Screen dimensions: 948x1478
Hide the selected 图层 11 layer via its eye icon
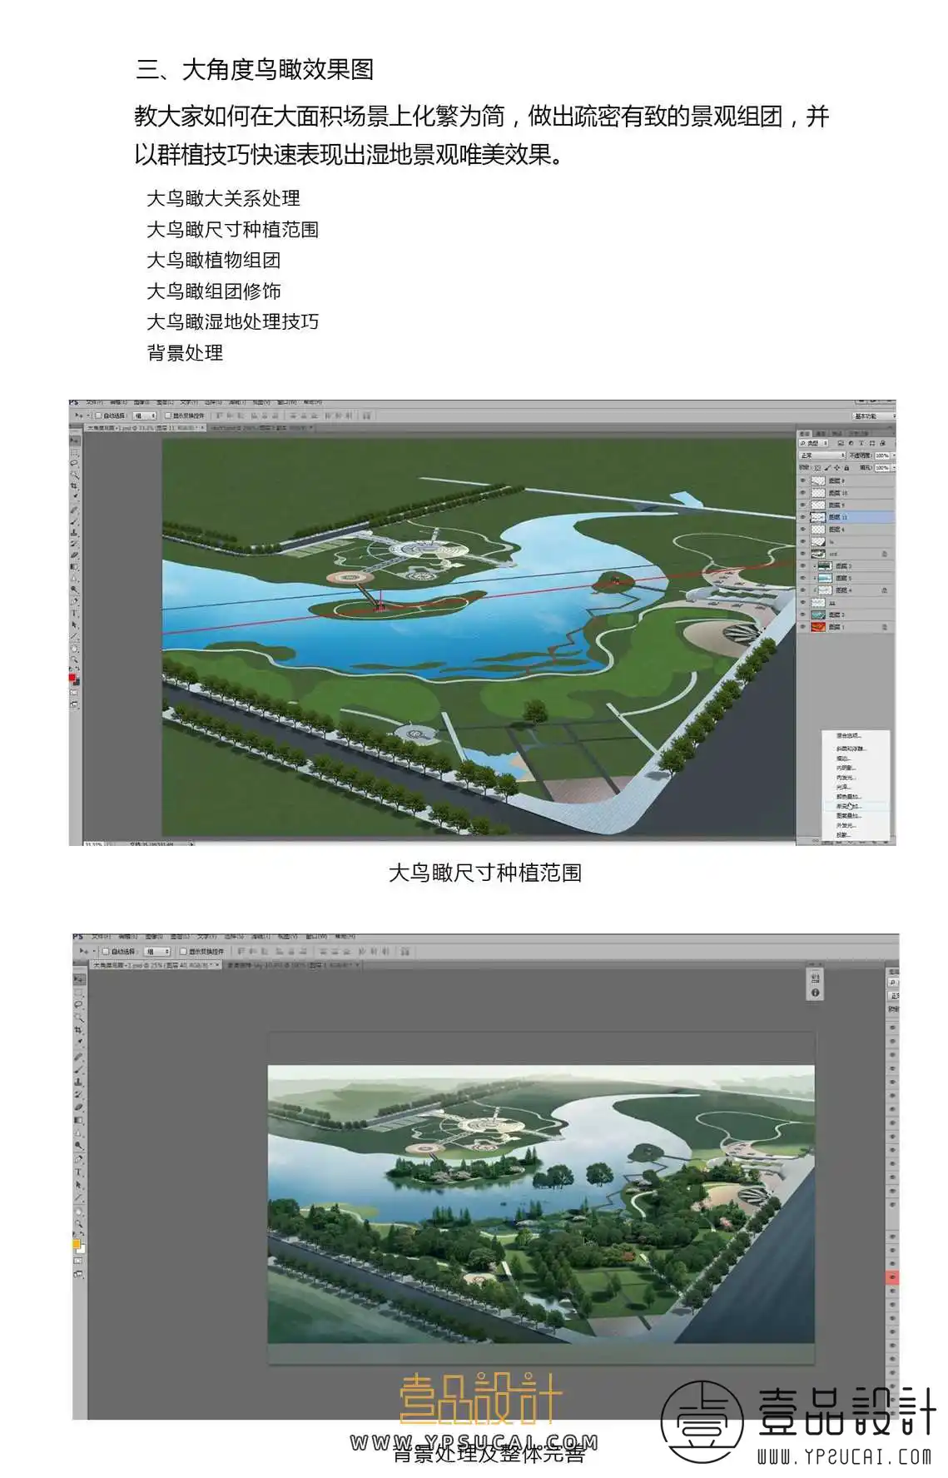(x=802, y=517)
